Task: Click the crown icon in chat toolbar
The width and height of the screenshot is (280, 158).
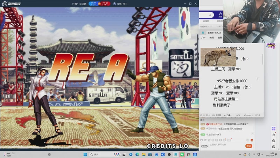Action: (x=209, y=140)
